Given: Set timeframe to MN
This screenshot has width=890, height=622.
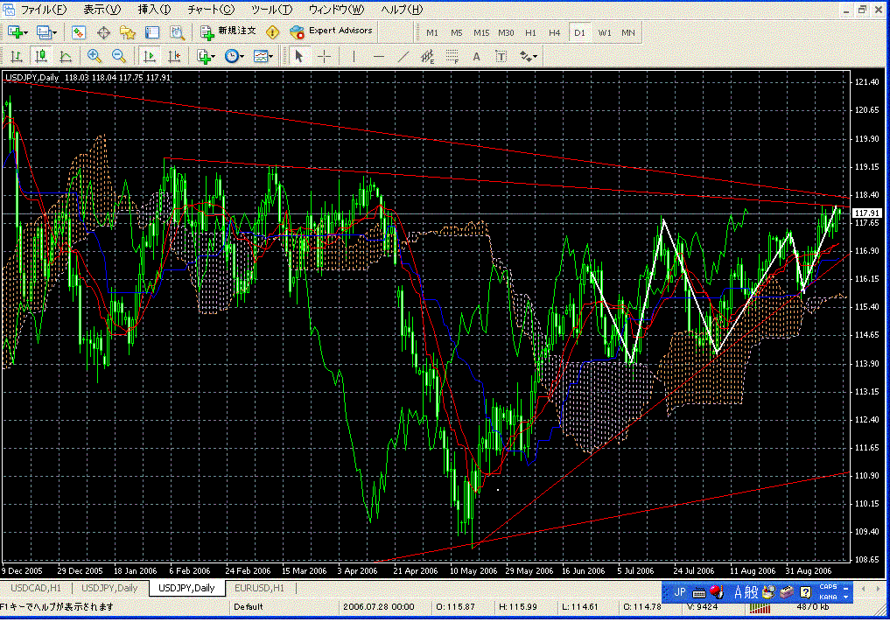Looking at the screenshot, I should (628, 33).
